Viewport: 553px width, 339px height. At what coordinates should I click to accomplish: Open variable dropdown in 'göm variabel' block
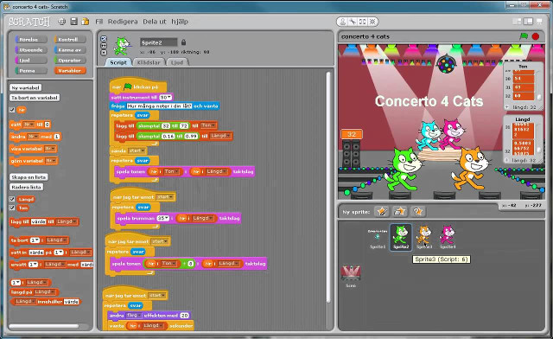coord(51,161)
